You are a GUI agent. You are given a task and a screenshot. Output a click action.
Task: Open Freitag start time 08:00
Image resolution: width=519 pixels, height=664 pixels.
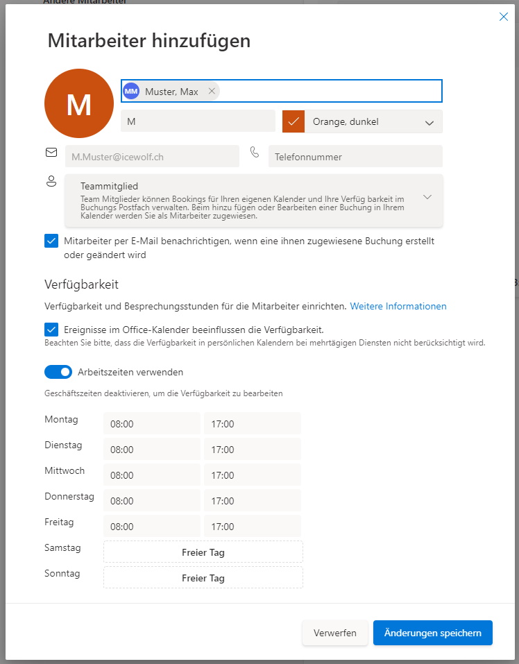coord(151,527)
